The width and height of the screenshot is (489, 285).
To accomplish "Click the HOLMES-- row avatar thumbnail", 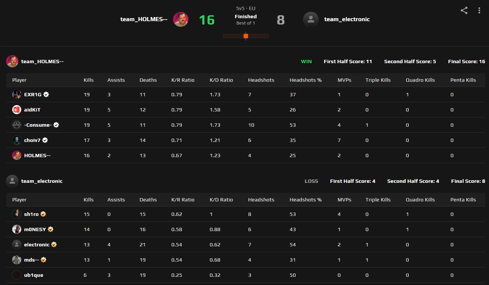I will [16, 155].
